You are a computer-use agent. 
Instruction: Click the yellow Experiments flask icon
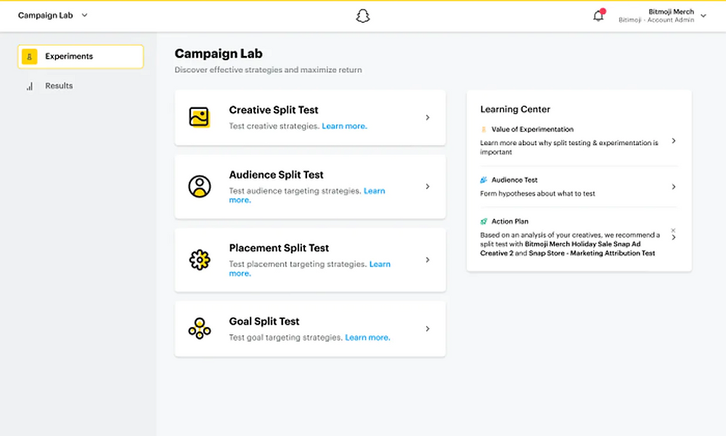tap(30, 57)
